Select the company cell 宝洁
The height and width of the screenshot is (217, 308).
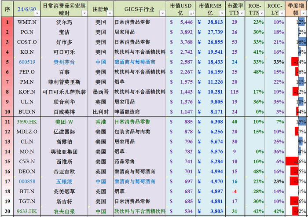point(64,32)
